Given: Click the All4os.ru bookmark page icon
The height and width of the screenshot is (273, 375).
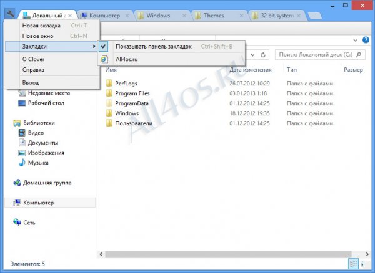Looking at the screenshot, I should point(104,59).
